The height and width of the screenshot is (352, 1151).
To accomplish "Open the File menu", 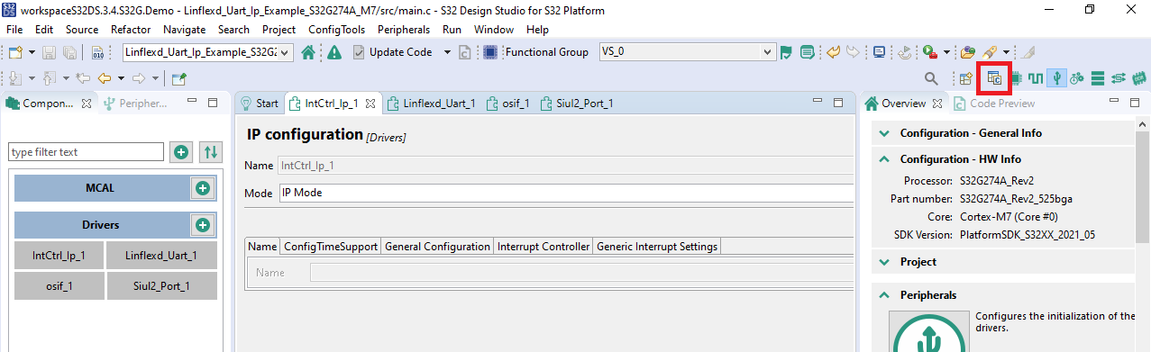I will pyautogui.click(x=14, y=30).
